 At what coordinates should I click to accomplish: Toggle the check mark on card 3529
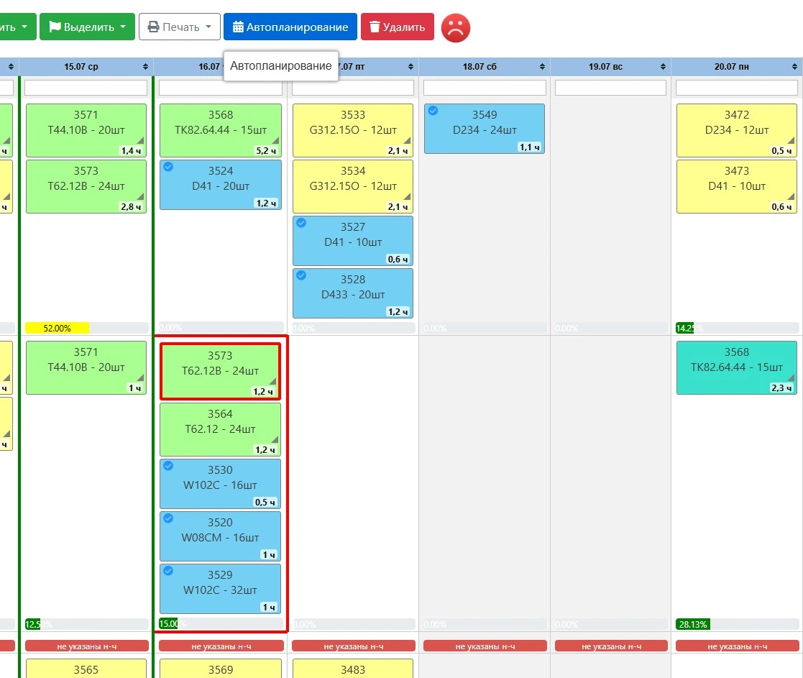168,570
